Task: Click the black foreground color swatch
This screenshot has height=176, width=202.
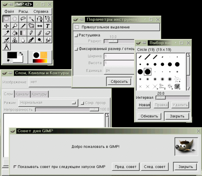Action: point(12,55)
